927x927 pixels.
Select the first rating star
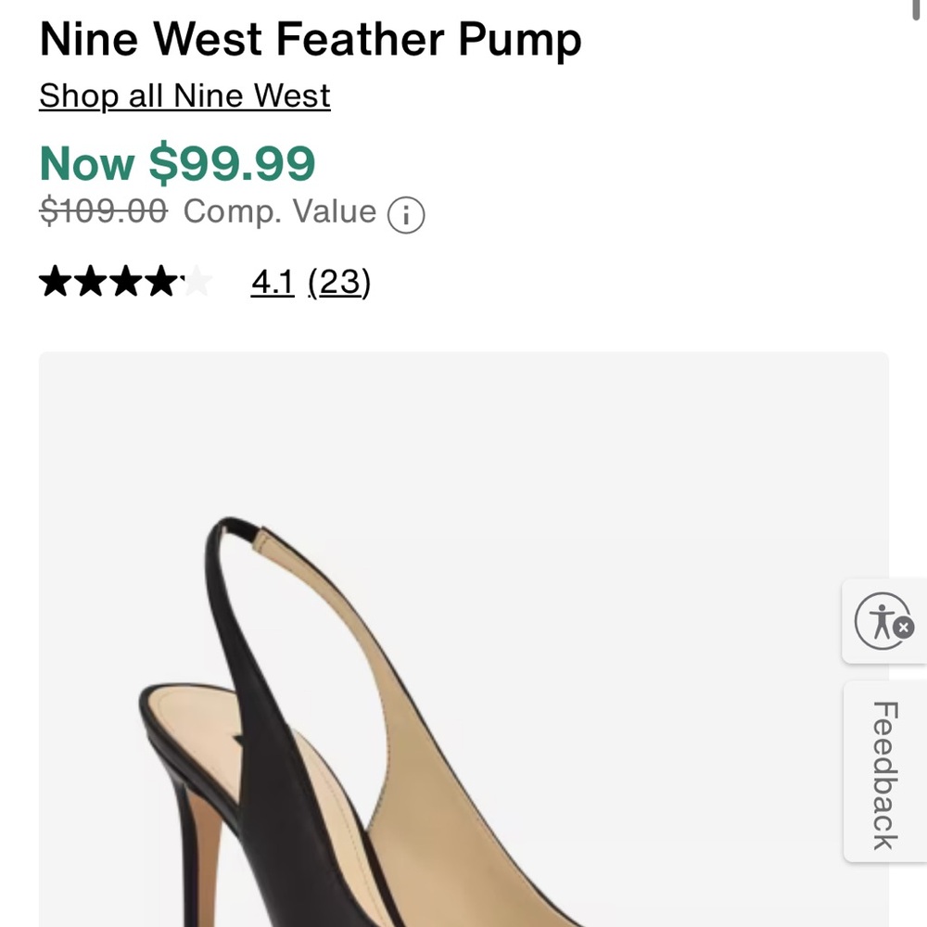click(54, 283)
